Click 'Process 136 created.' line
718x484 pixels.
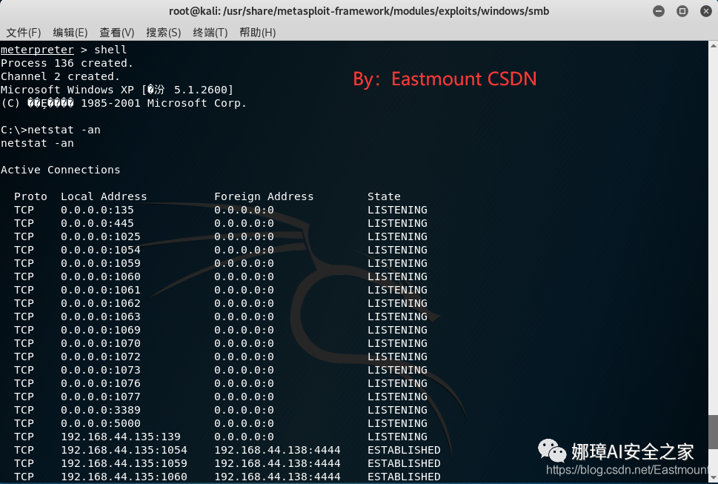[x=67, y=63]
